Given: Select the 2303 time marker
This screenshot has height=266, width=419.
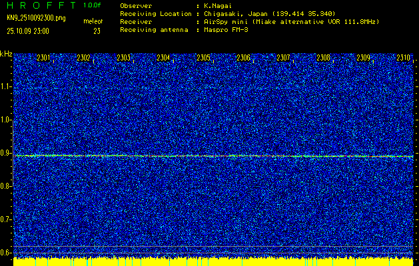Looking at the screenshot, I should coord(124,59).
